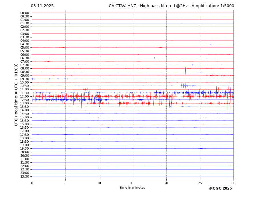
Task: Click the 08:30 time row label
Action: [x=25, y=72]
